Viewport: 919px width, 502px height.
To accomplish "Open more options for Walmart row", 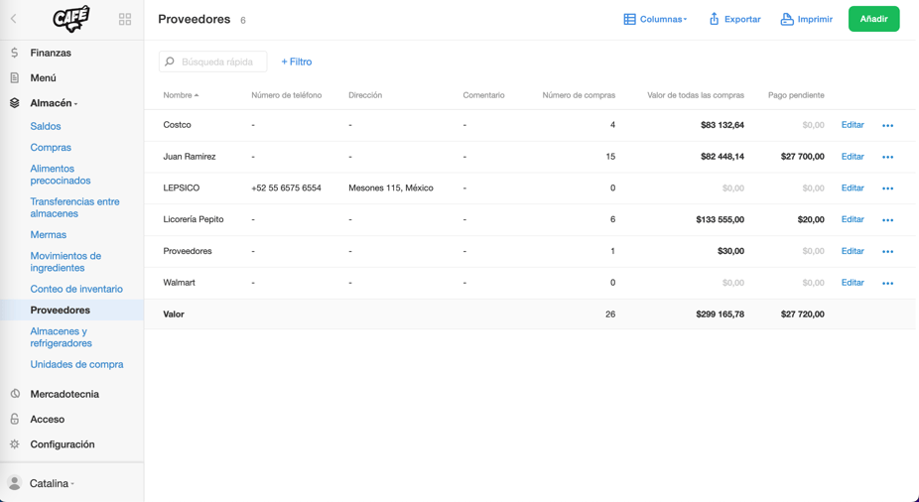I will pos(887,284).
